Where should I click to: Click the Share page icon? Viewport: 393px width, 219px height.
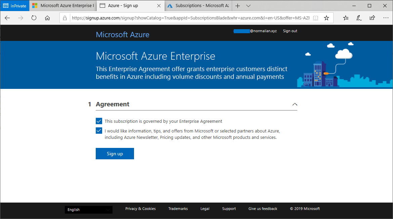[x=372, y=18]
